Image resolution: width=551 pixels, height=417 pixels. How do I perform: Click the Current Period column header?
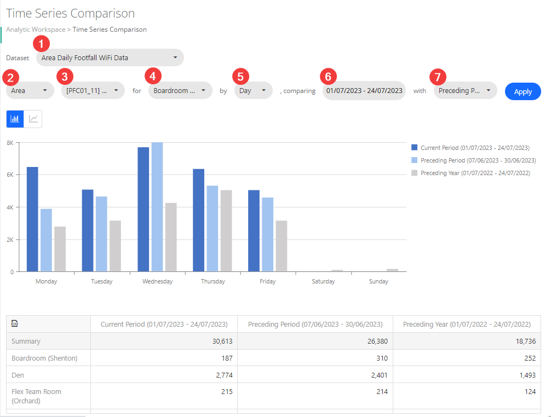(x=164, y=325)
